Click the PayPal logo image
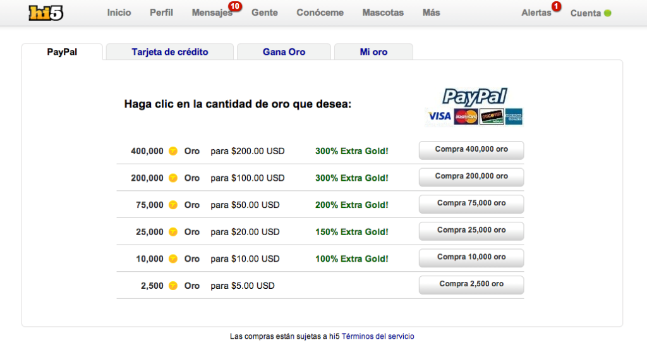 click(x=475, y=97)
